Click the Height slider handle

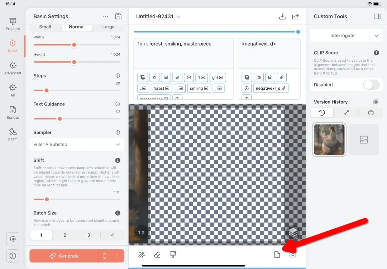coord(74,62)
